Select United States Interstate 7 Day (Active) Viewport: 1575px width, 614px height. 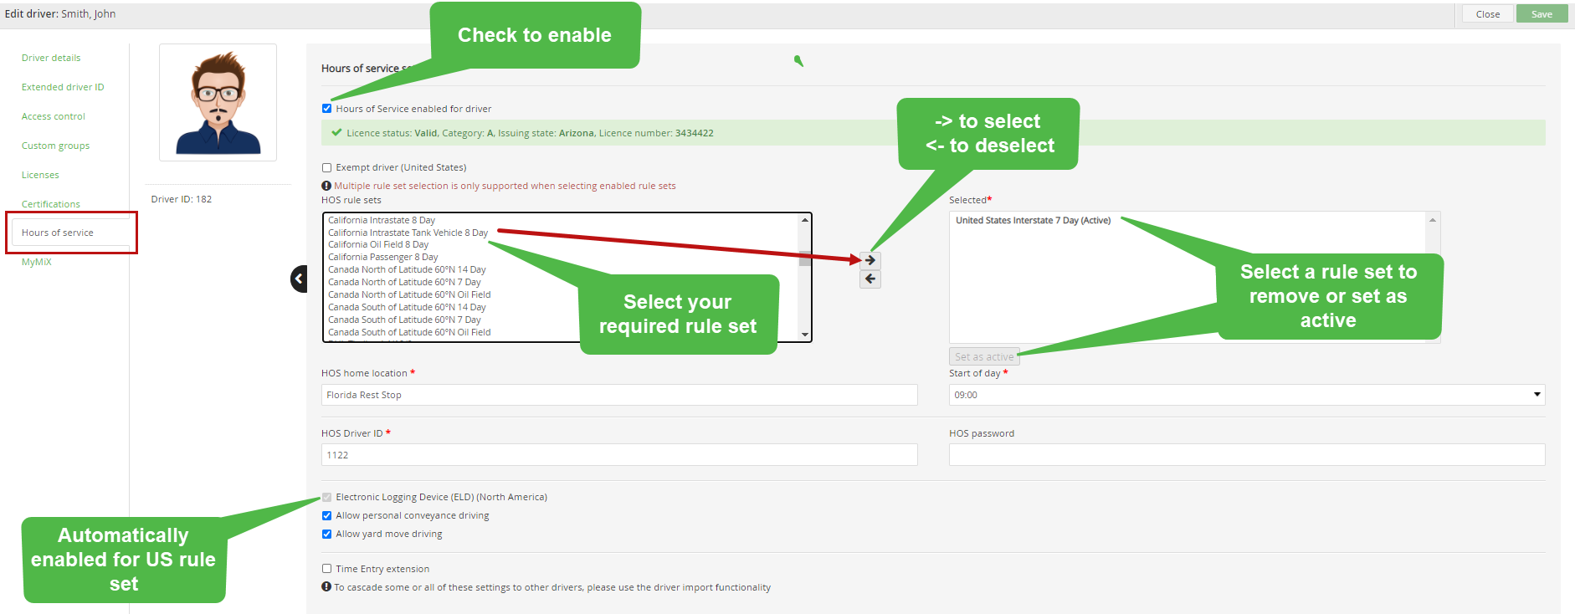click(x=1033, y=221)
